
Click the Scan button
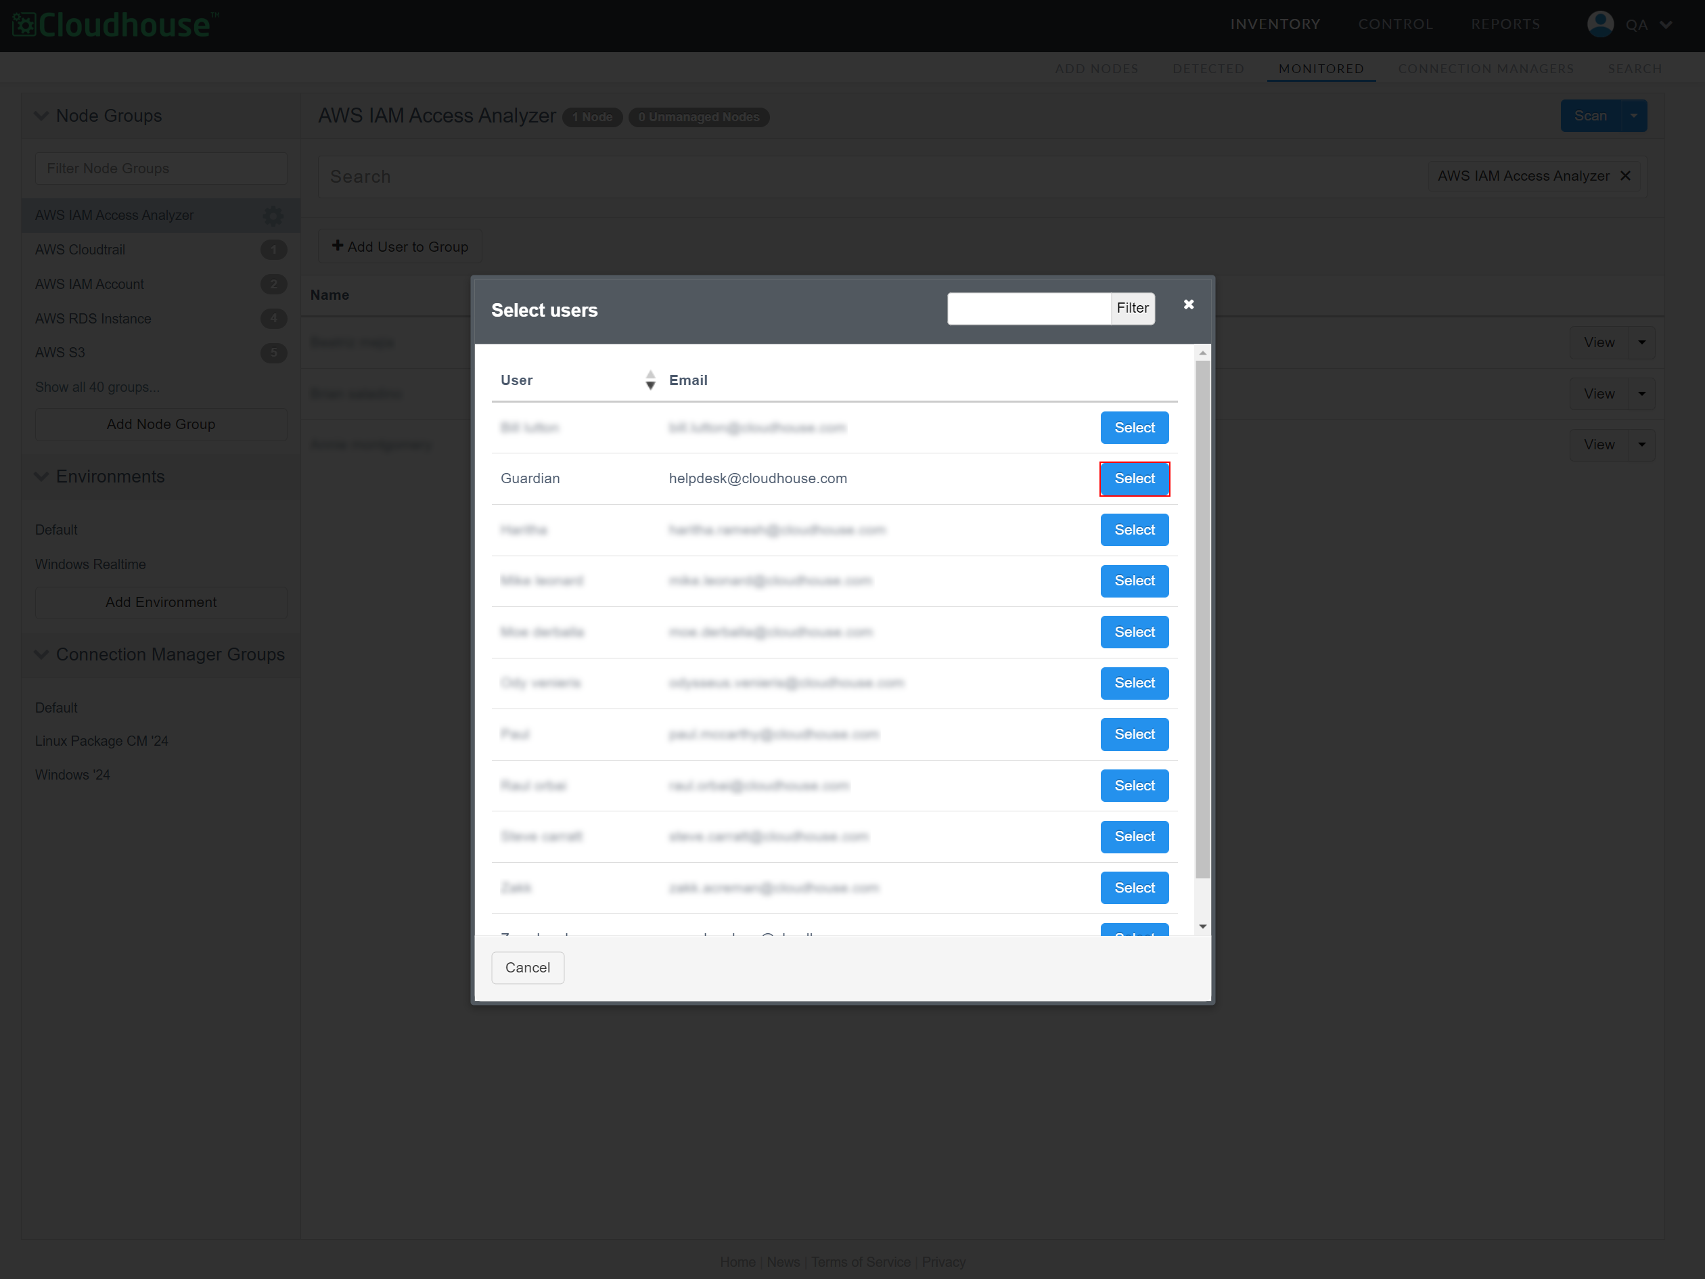[1591, 116]
